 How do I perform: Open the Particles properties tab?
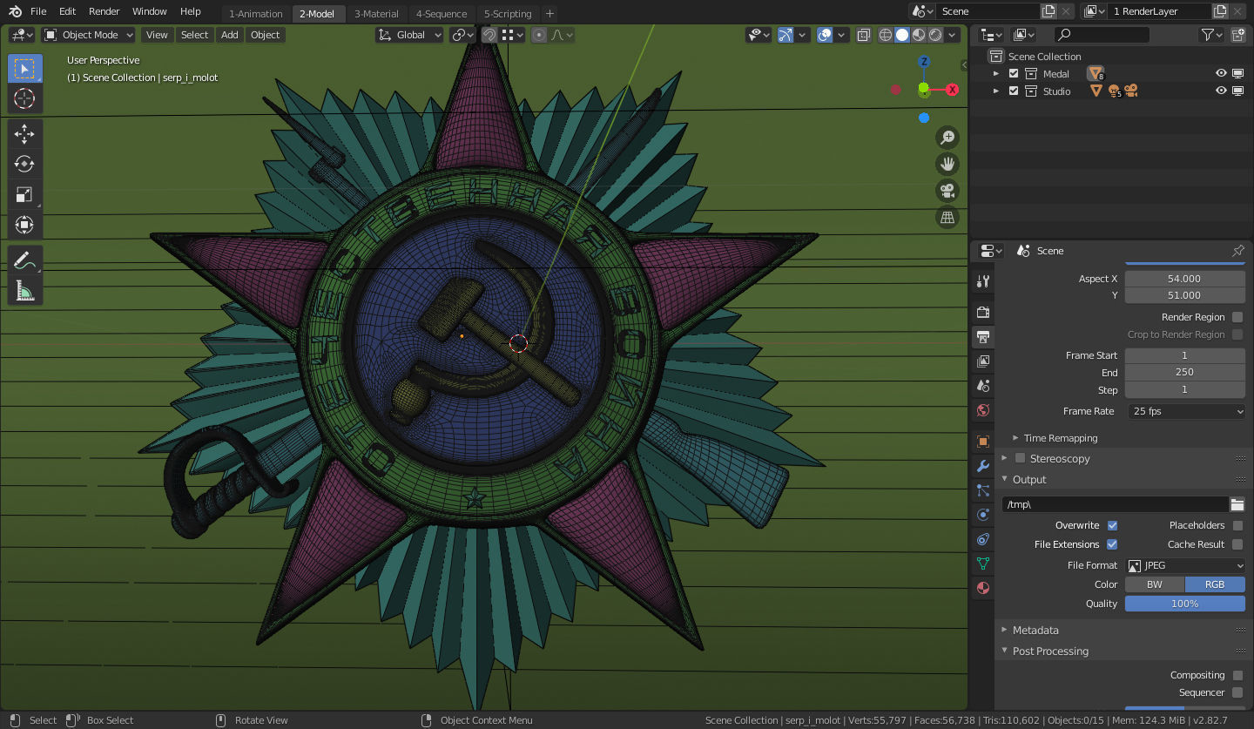pos(983,490)
